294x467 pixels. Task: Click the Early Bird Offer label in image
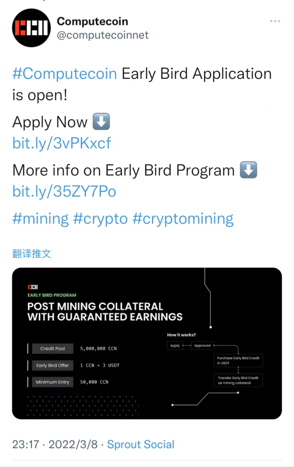(x=52, y=365)
